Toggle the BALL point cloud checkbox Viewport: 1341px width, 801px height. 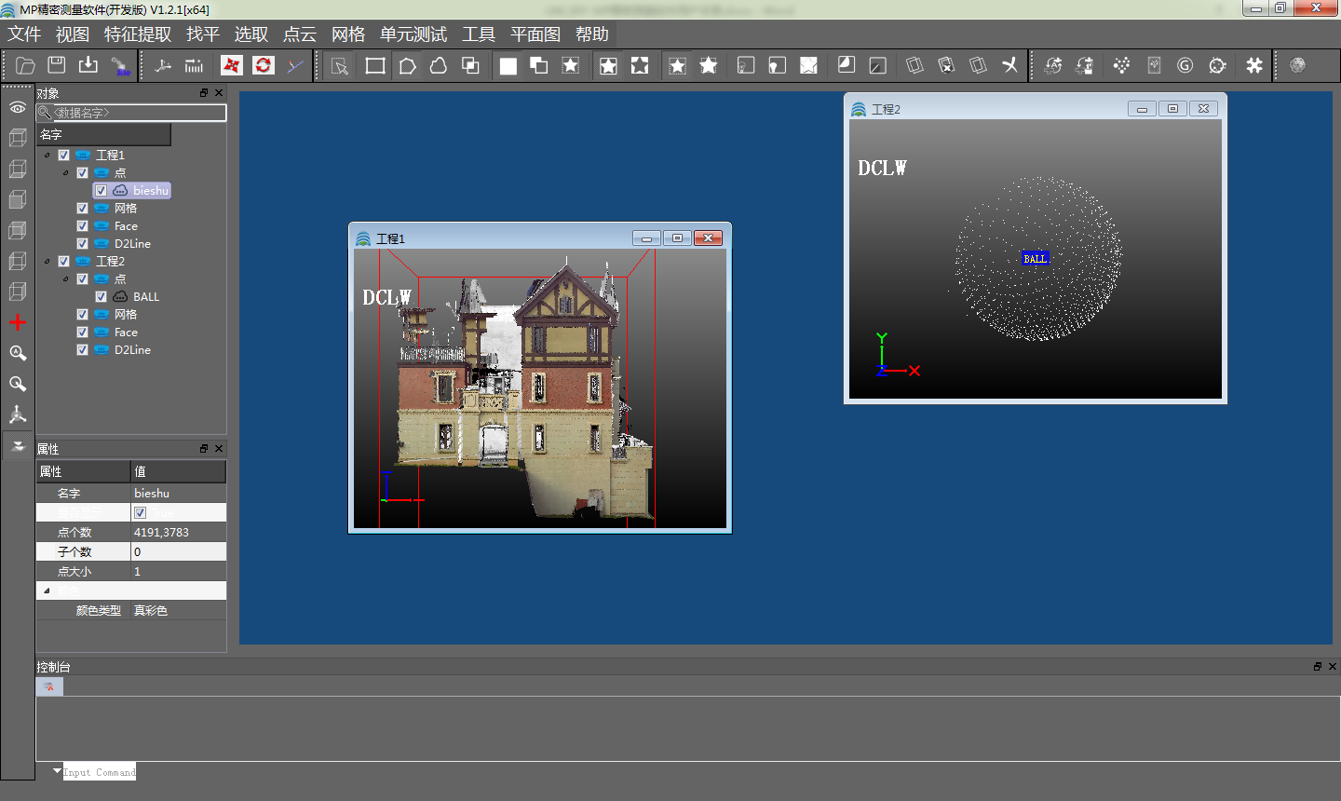pyautogui.click(x=101, y=297)
